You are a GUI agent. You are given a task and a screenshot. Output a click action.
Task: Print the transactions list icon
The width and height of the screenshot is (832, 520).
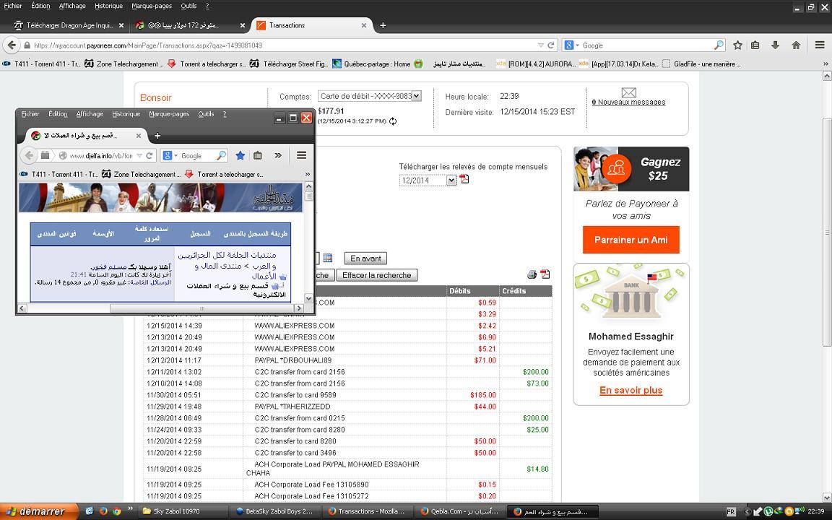(532, 274)
